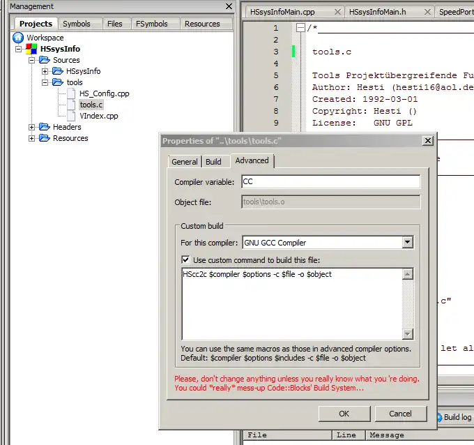Close the Properties dialog with X

(428, 141)
